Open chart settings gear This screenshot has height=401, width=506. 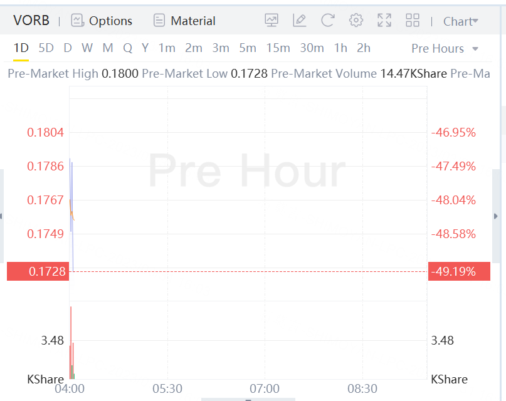(356, 21)
